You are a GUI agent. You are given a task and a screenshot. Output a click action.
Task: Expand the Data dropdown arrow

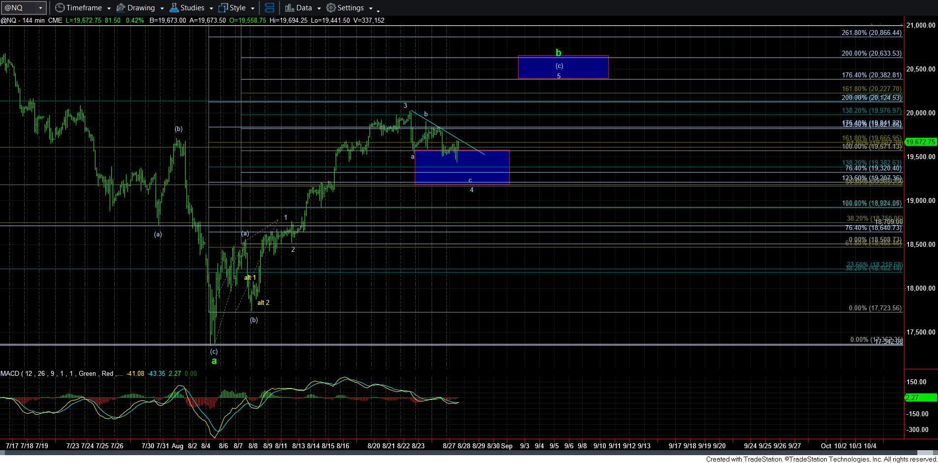319,8
